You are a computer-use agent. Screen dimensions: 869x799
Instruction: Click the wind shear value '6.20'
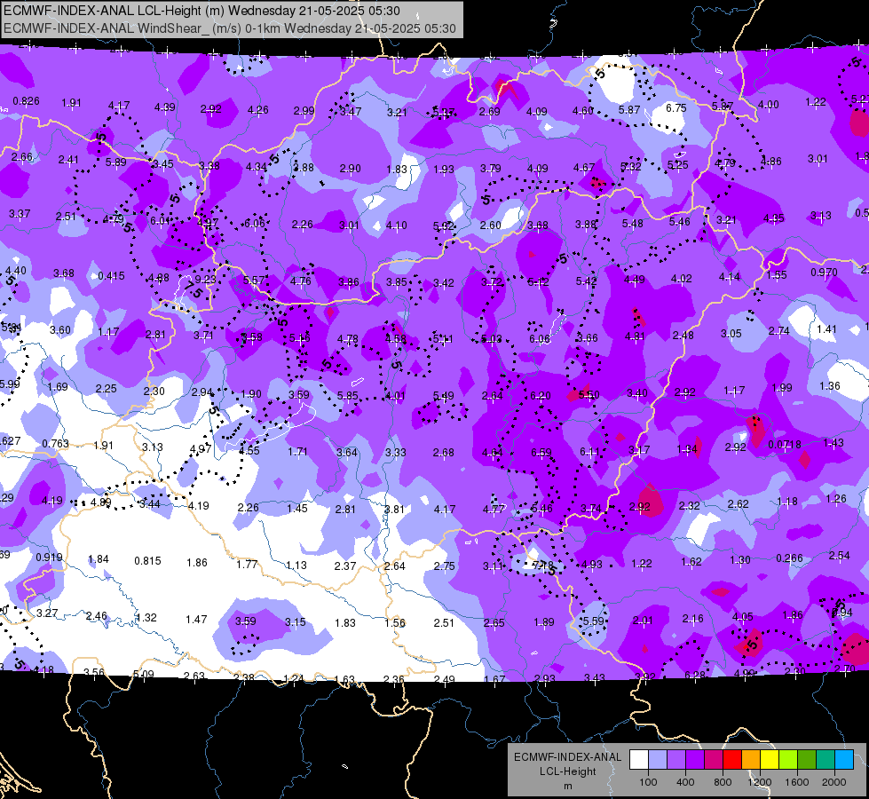point(541,395)
